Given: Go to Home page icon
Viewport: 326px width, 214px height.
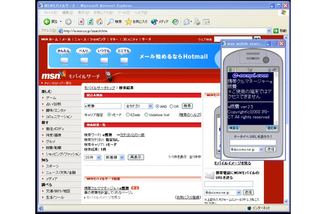Looking at the screenshot, I should [x=99, y=21].
